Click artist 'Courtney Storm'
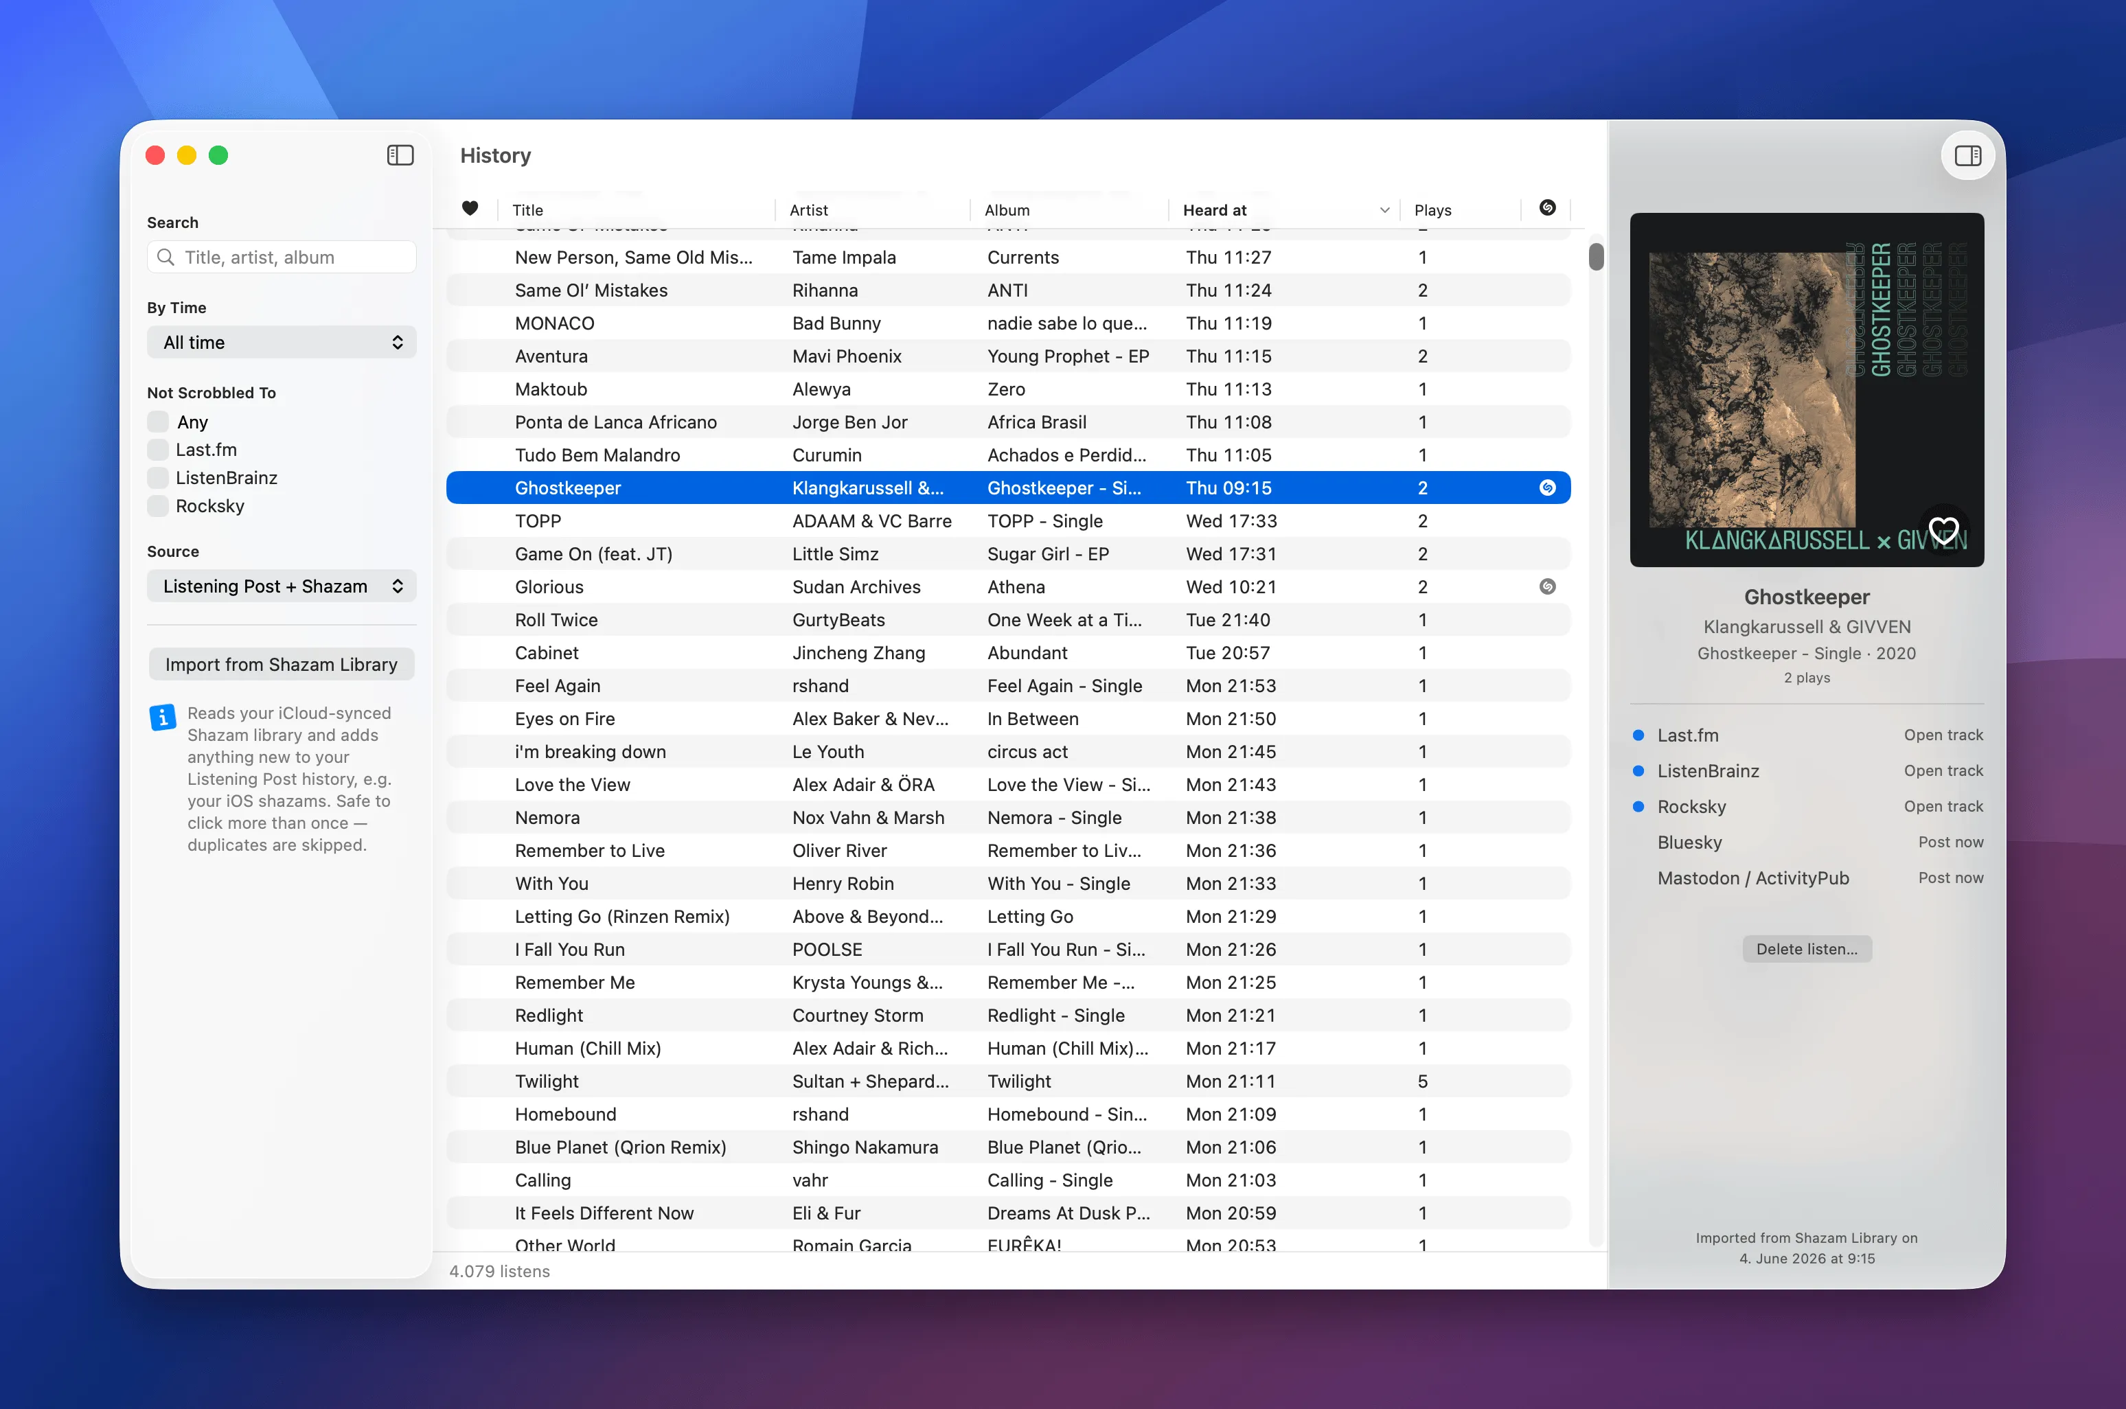Image resolution: width=2126 pixels, height=1409 pixels. 857,1016
